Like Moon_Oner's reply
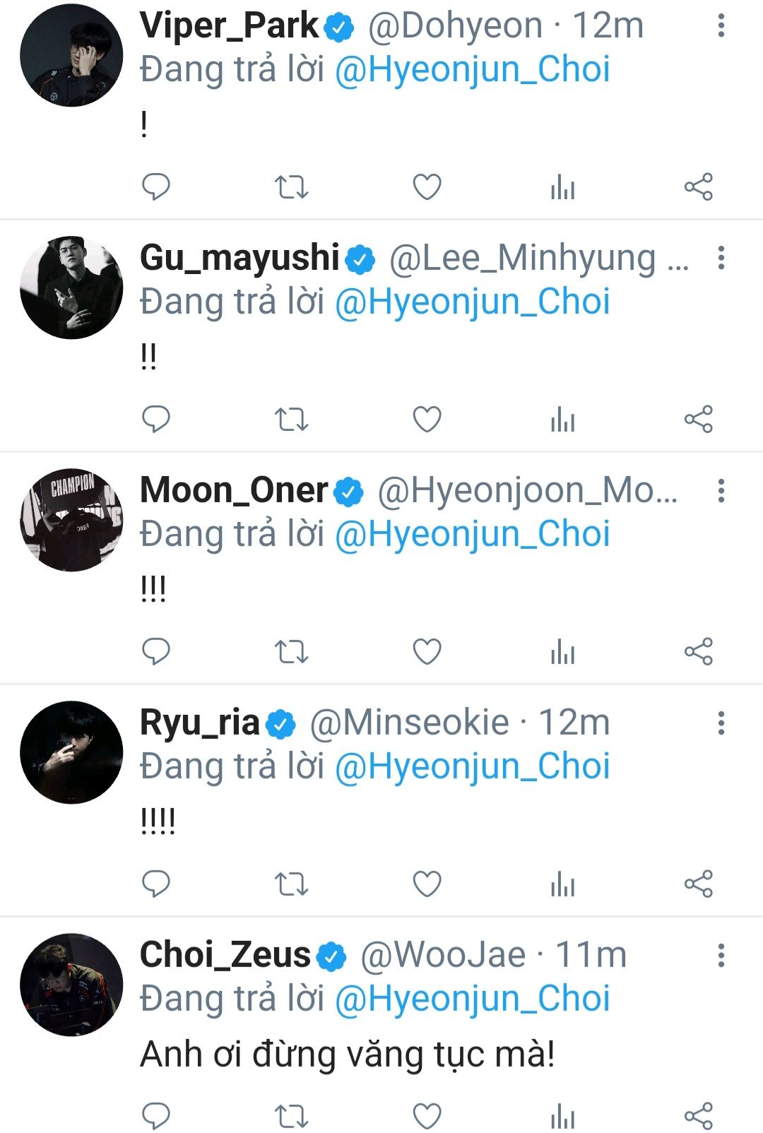This screenshot has height=1133, width=763. tap(427, 651)
